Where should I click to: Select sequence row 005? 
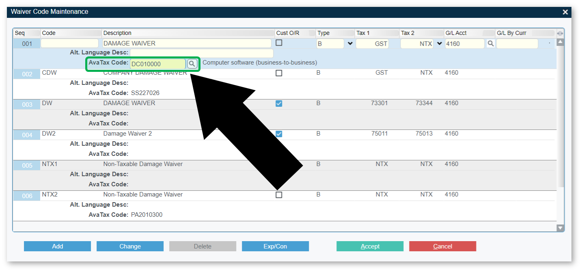(x=27, y=166)
